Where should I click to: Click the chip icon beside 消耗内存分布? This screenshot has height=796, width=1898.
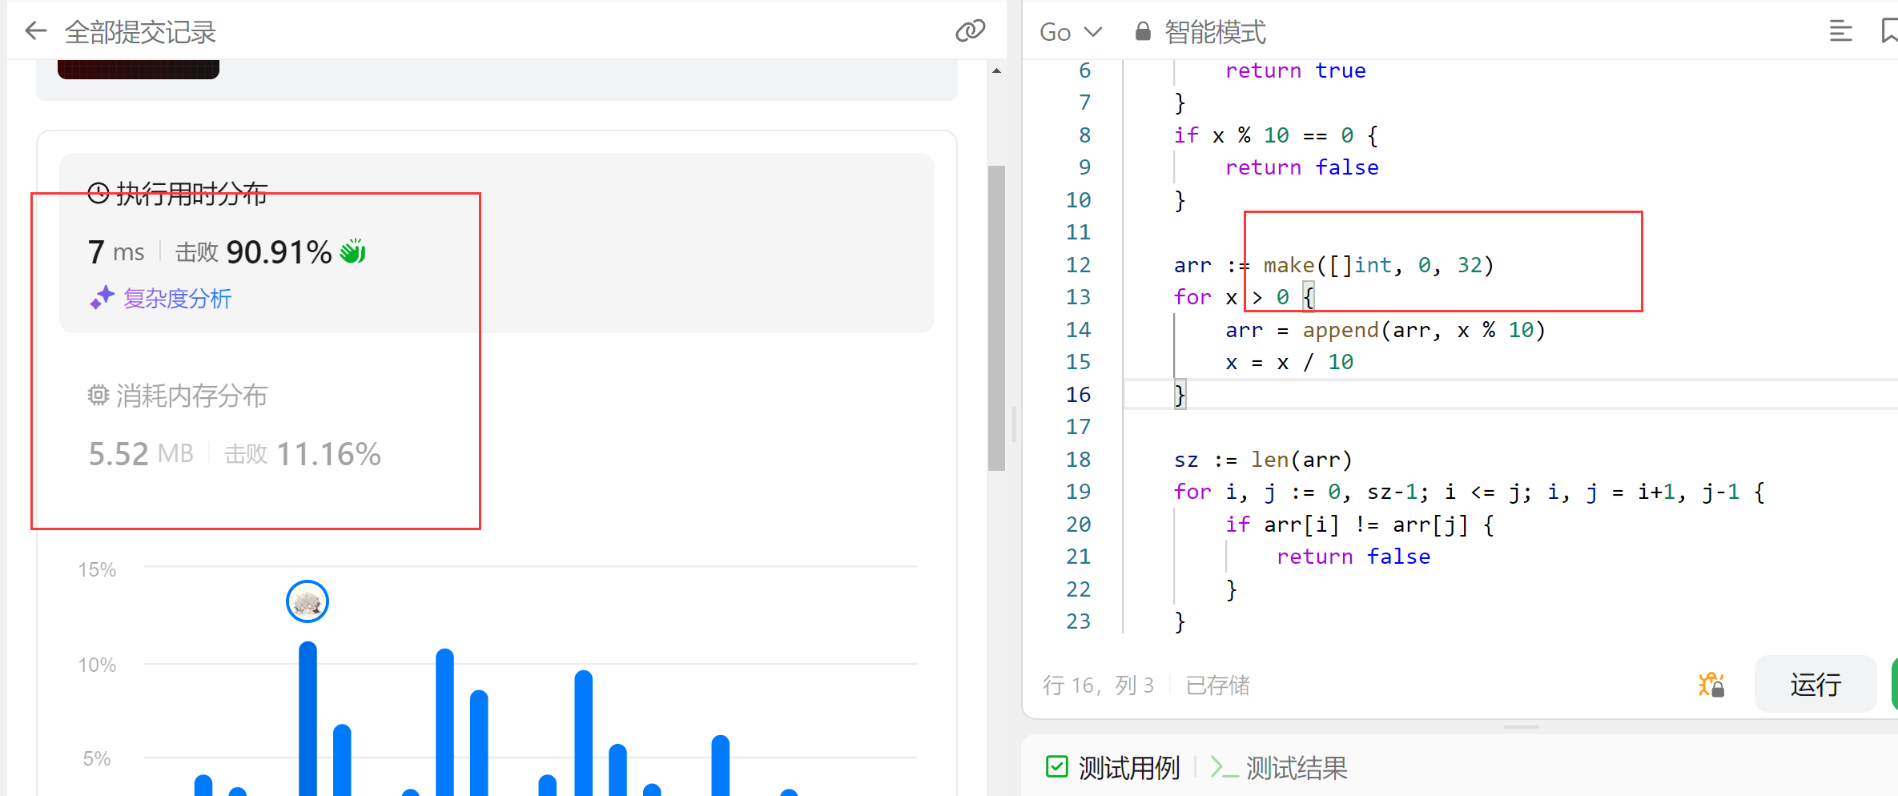[x=98, y=395]
